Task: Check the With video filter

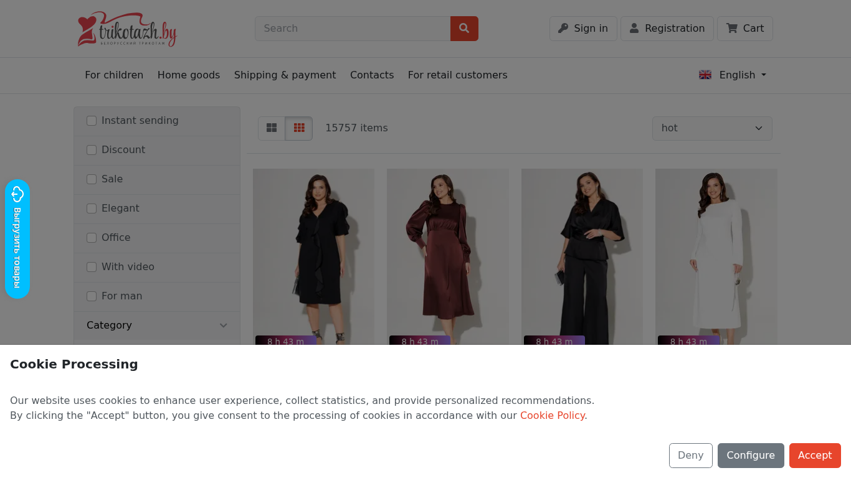Action: click(x=92, y=267)
